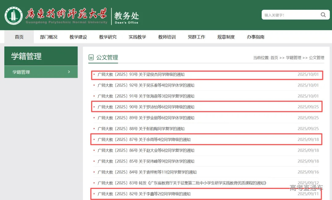Click the chevron arrow beside 学籍管理
This screenshot has width=332, height=200.
[69, 72]
